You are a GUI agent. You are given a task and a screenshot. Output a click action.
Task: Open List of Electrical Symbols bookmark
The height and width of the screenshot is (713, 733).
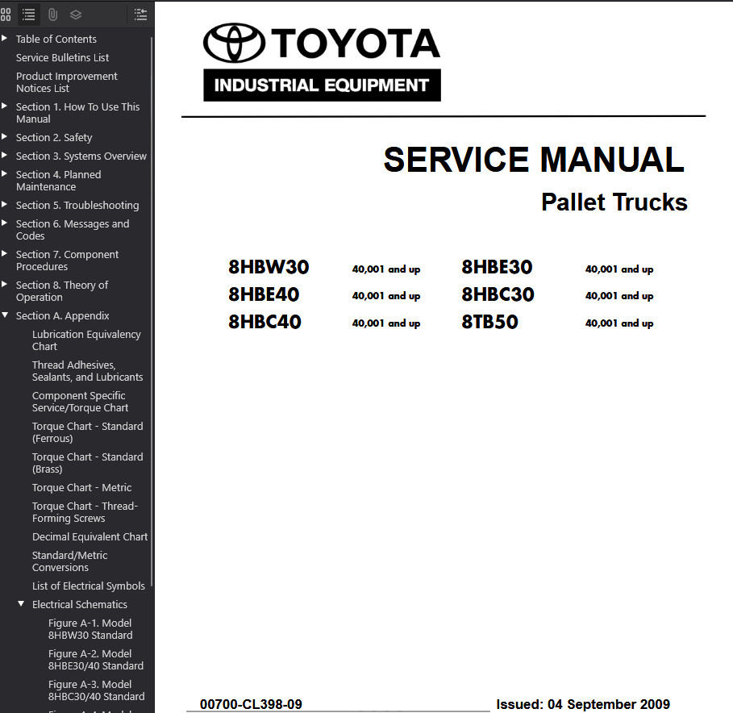click(x=89, y=586)
